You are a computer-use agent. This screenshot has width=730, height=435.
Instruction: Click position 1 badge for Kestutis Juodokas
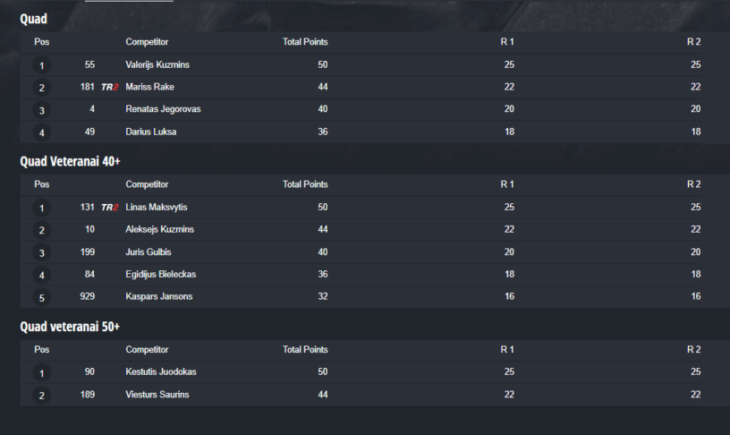(x=41, y=372)
